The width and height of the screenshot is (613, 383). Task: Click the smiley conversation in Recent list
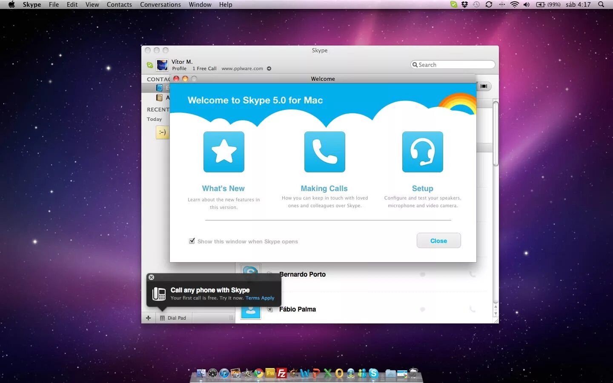pos(163,132)
